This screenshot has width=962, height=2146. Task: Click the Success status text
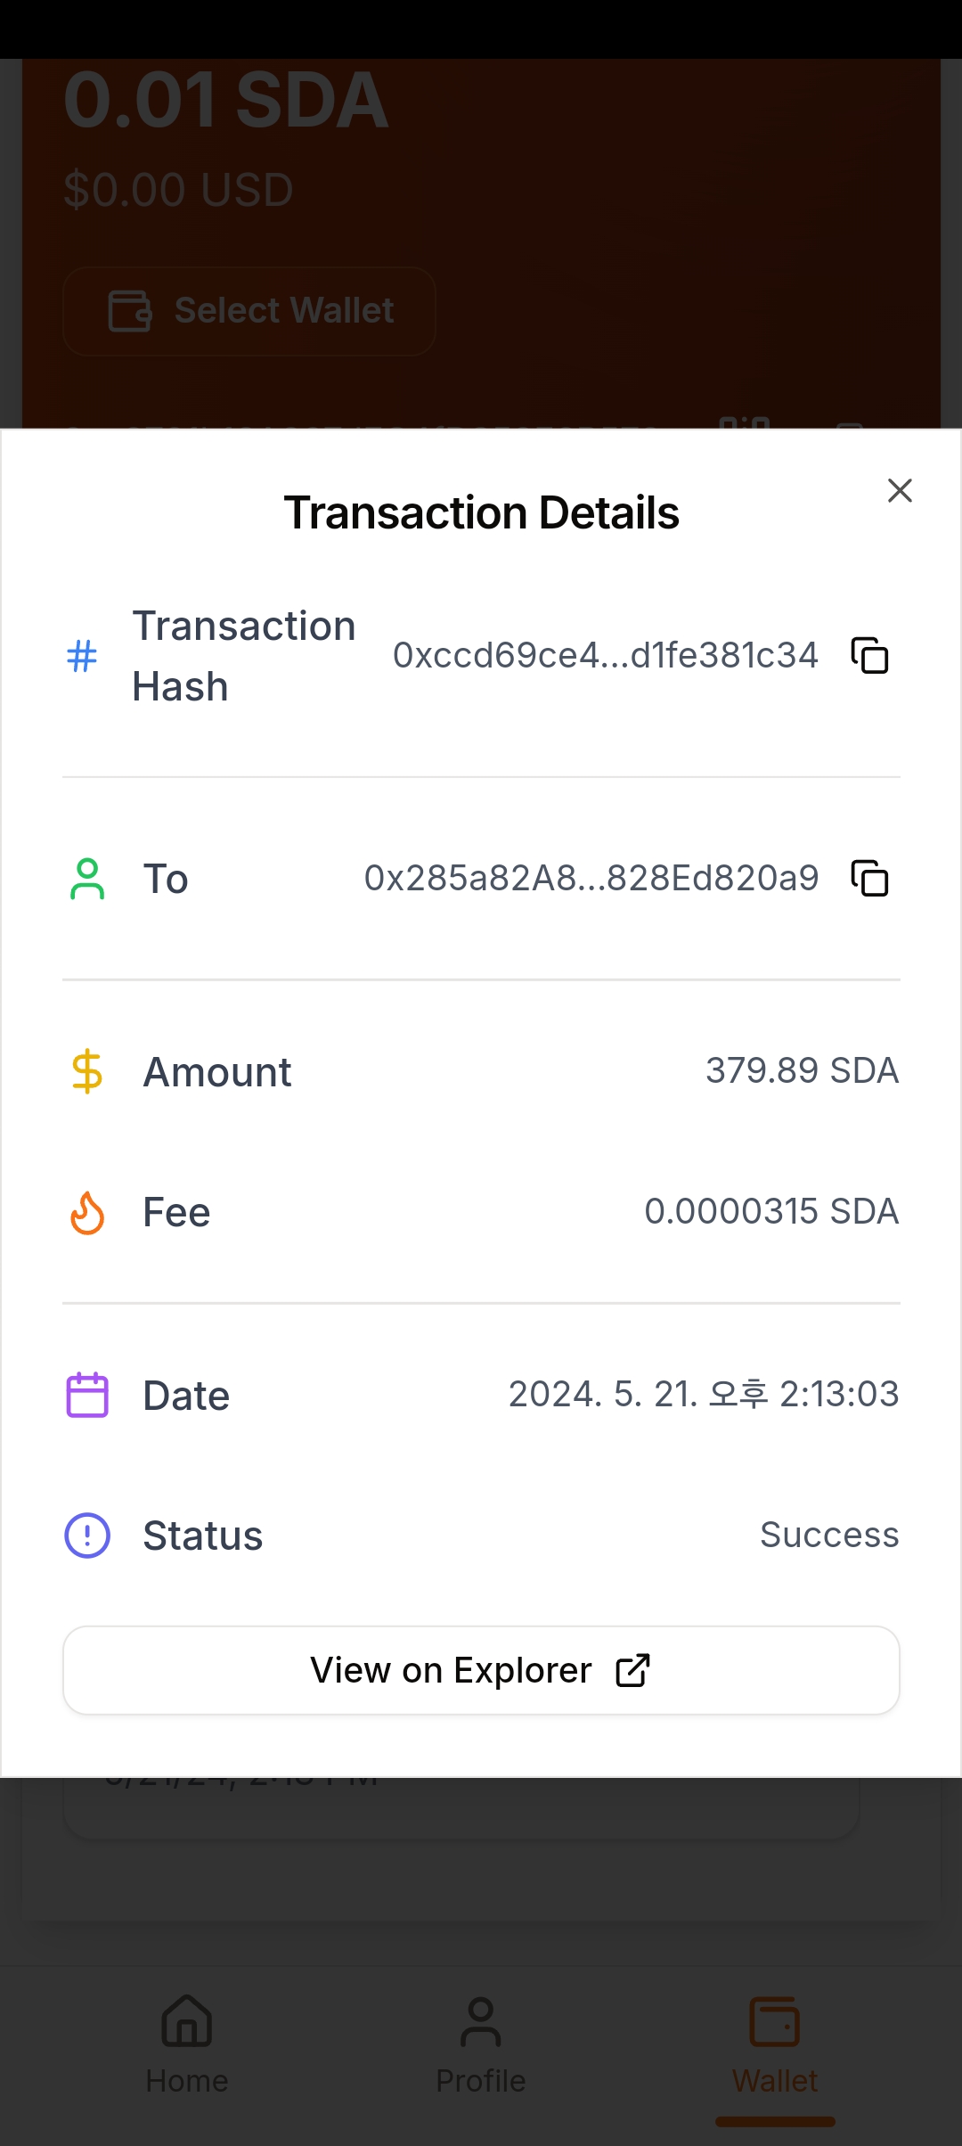click(828, 1536)
